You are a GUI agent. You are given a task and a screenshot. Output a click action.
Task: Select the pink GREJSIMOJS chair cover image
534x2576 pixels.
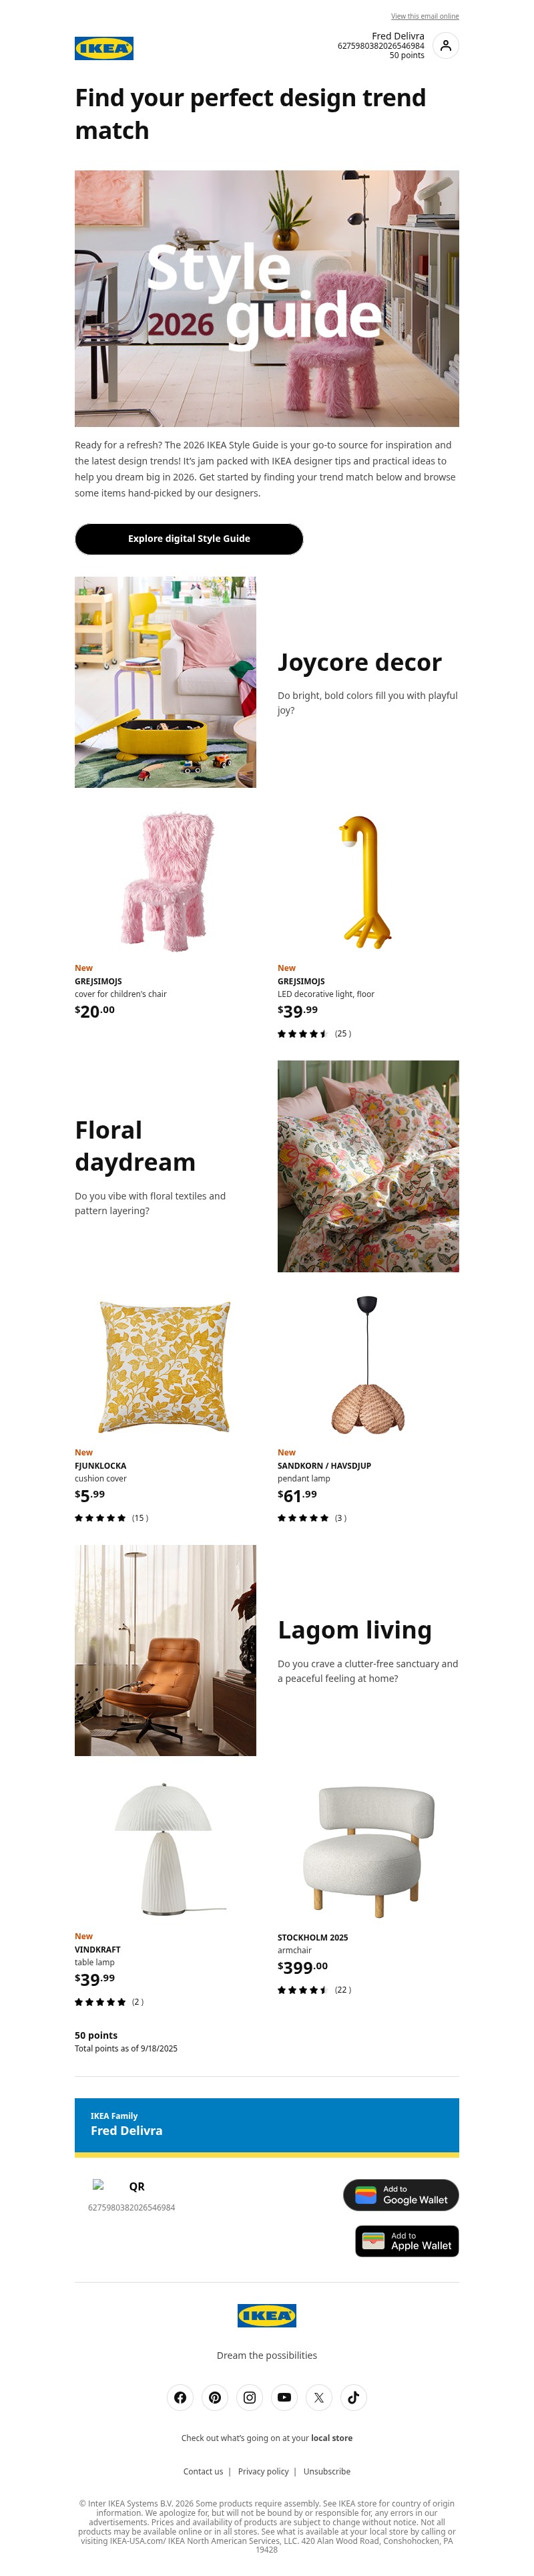tap(166, 881)
